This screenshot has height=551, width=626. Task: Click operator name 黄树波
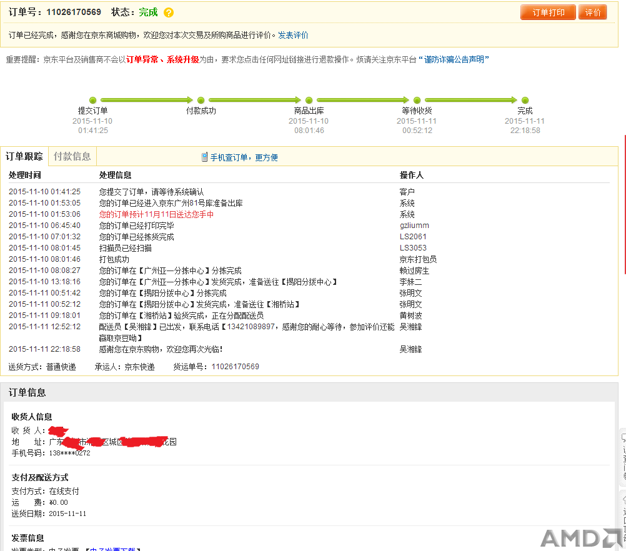pyautogui.click(x=411, y=315)
